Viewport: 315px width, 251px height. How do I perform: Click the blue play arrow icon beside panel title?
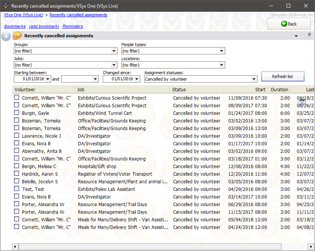[6, 36]
